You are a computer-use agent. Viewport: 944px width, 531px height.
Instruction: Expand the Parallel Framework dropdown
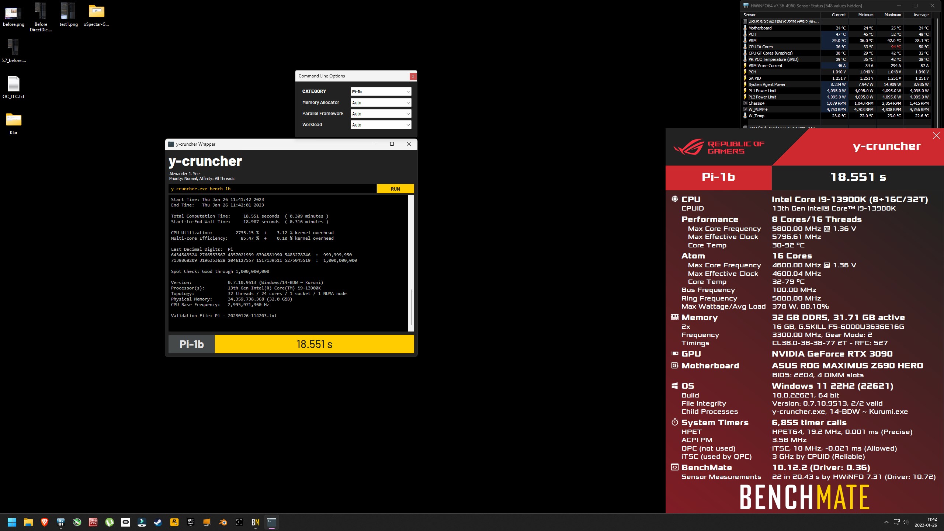tap(381, 114)
